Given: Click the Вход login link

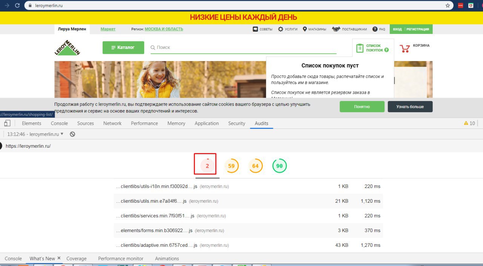Looking at the screenshot, I should [397, 29].
